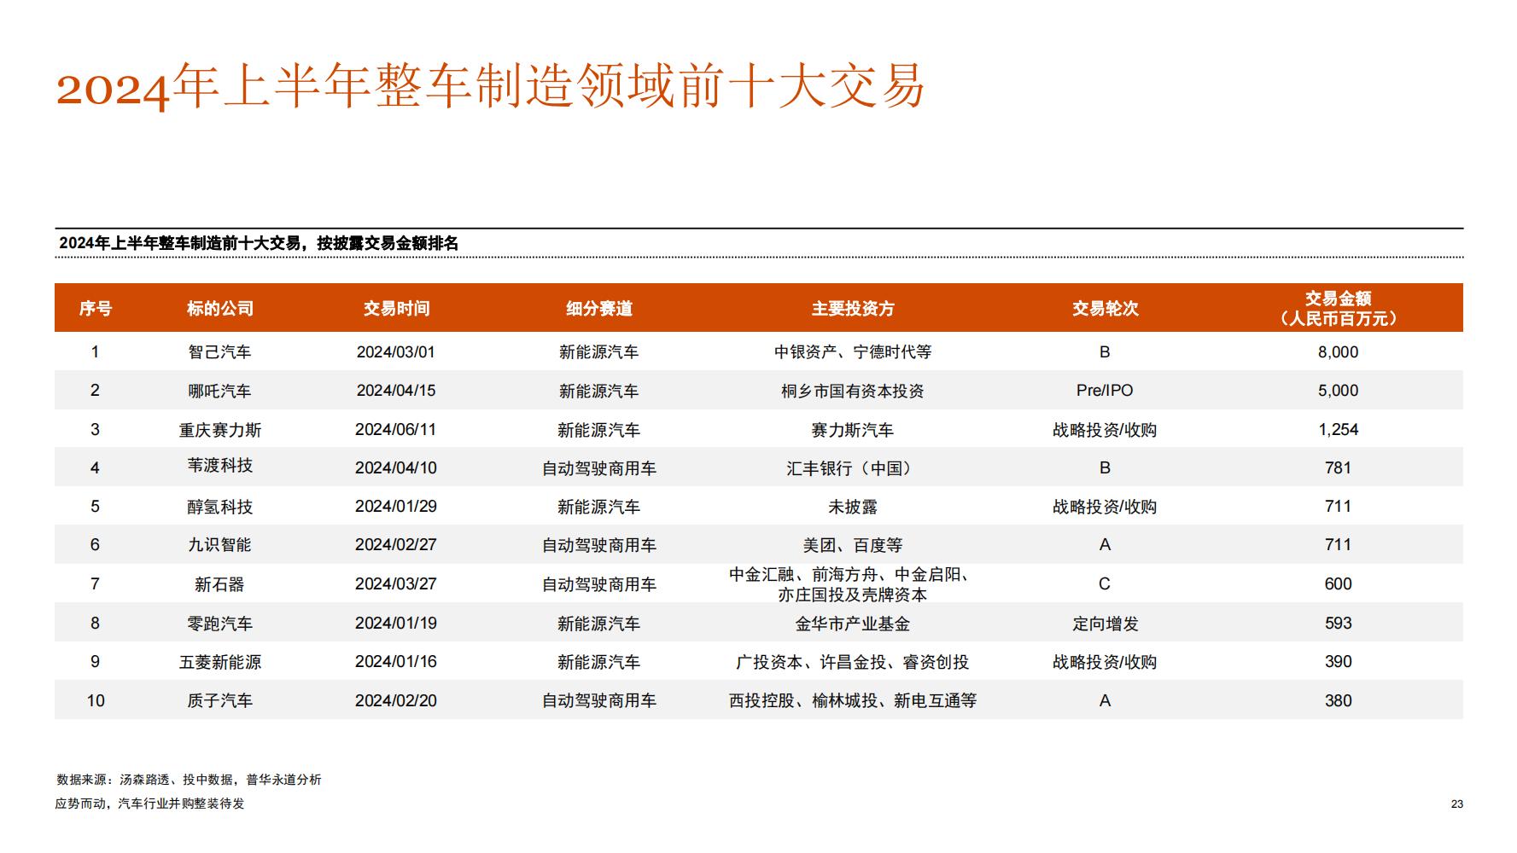Select investor cell 中银资产、宁德时代等
Viewport: 1517px width, 853px height.
pos(853,352)
